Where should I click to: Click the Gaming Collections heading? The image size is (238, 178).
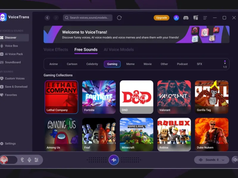[x=58, y=75]
